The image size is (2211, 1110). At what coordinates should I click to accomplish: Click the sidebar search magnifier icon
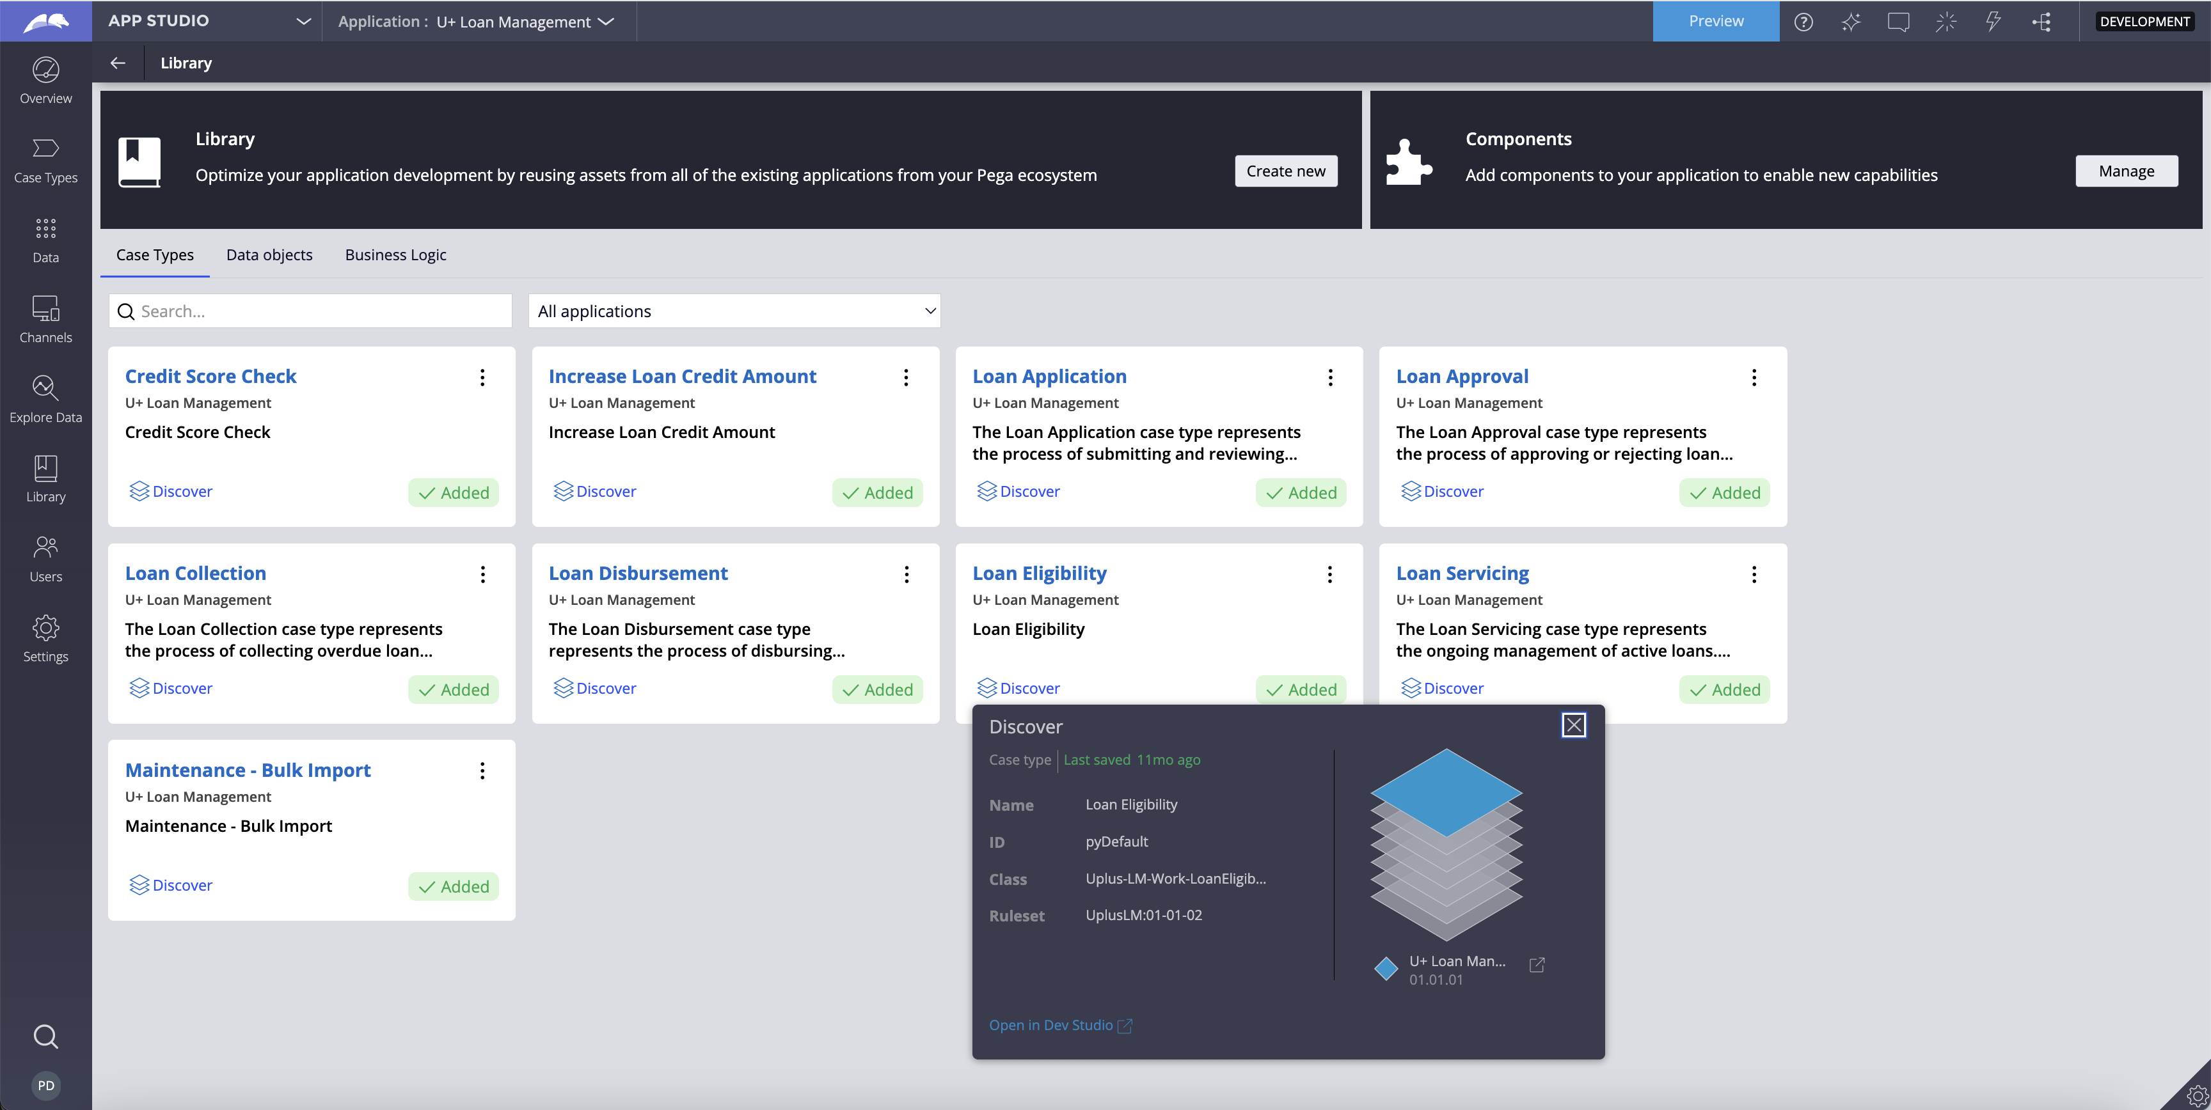tap(45, 1036)
